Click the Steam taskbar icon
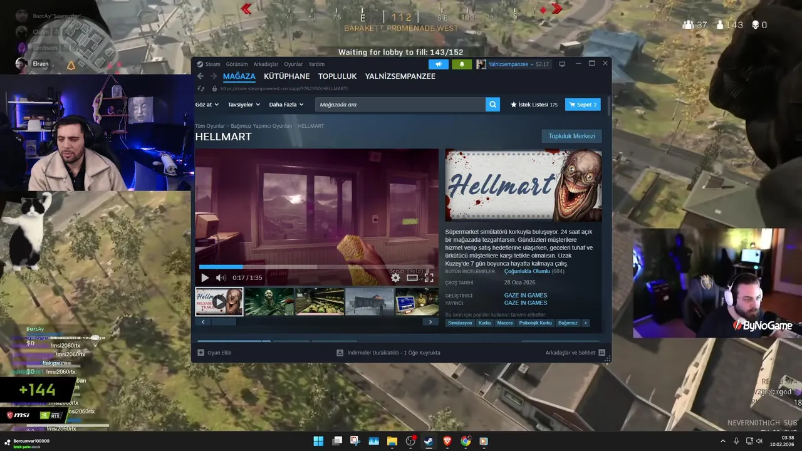This screenshot has width=802, height=451. click(x=429, y=441)
